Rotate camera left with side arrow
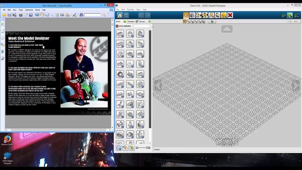Viewport: 302px width, 170px height. 157,85
